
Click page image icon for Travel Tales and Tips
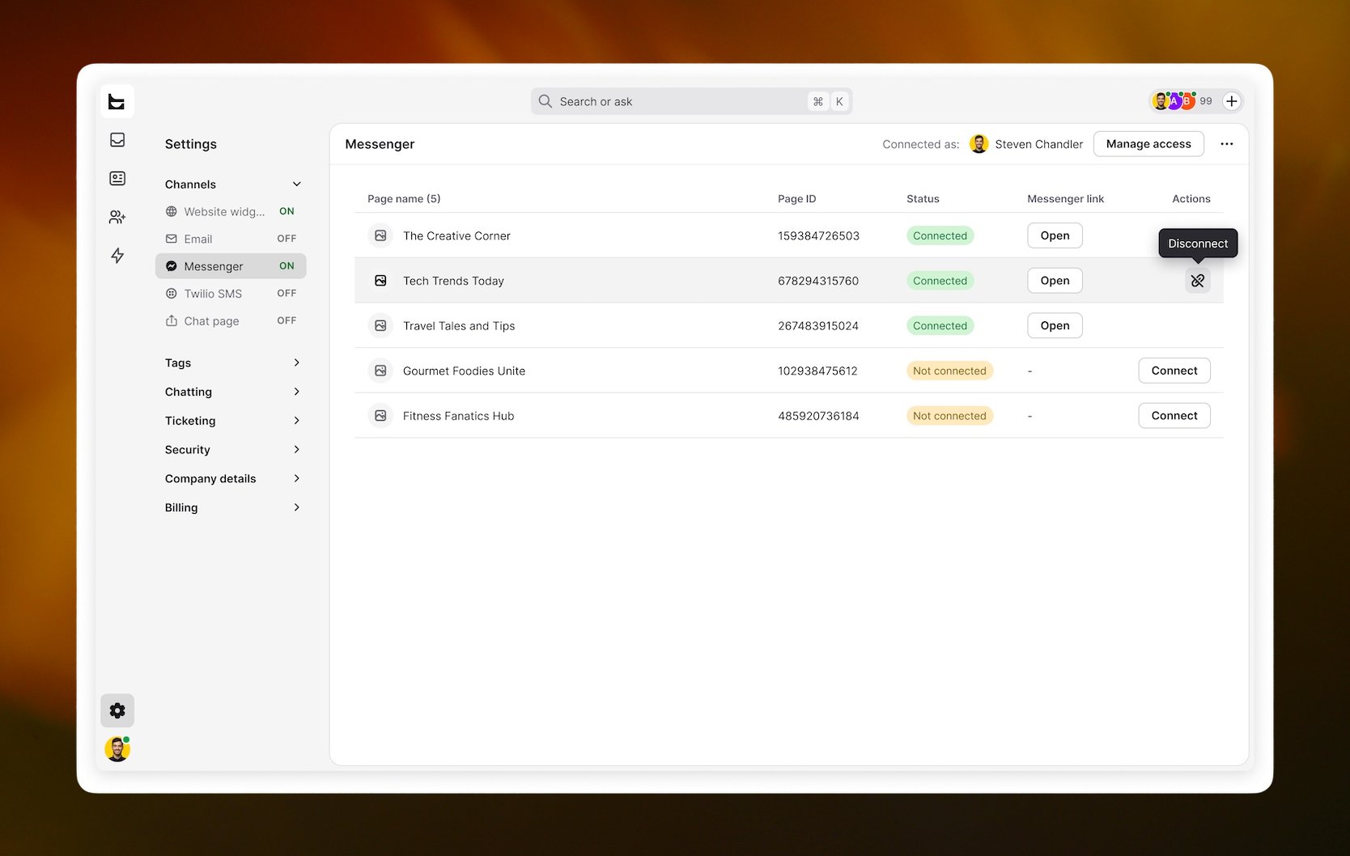click(x=380, y=325)
